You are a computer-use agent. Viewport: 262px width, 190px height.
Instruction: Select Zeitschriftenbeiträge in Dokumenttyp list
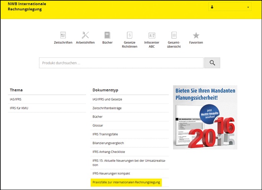click(107, 108)
